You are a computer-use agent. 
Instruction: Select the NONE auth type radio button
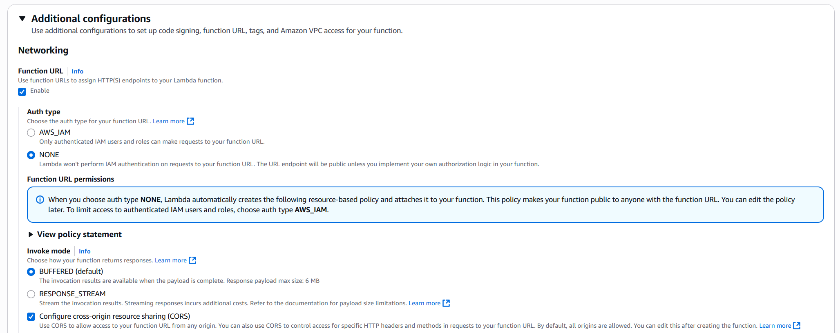tap(31, 155)
